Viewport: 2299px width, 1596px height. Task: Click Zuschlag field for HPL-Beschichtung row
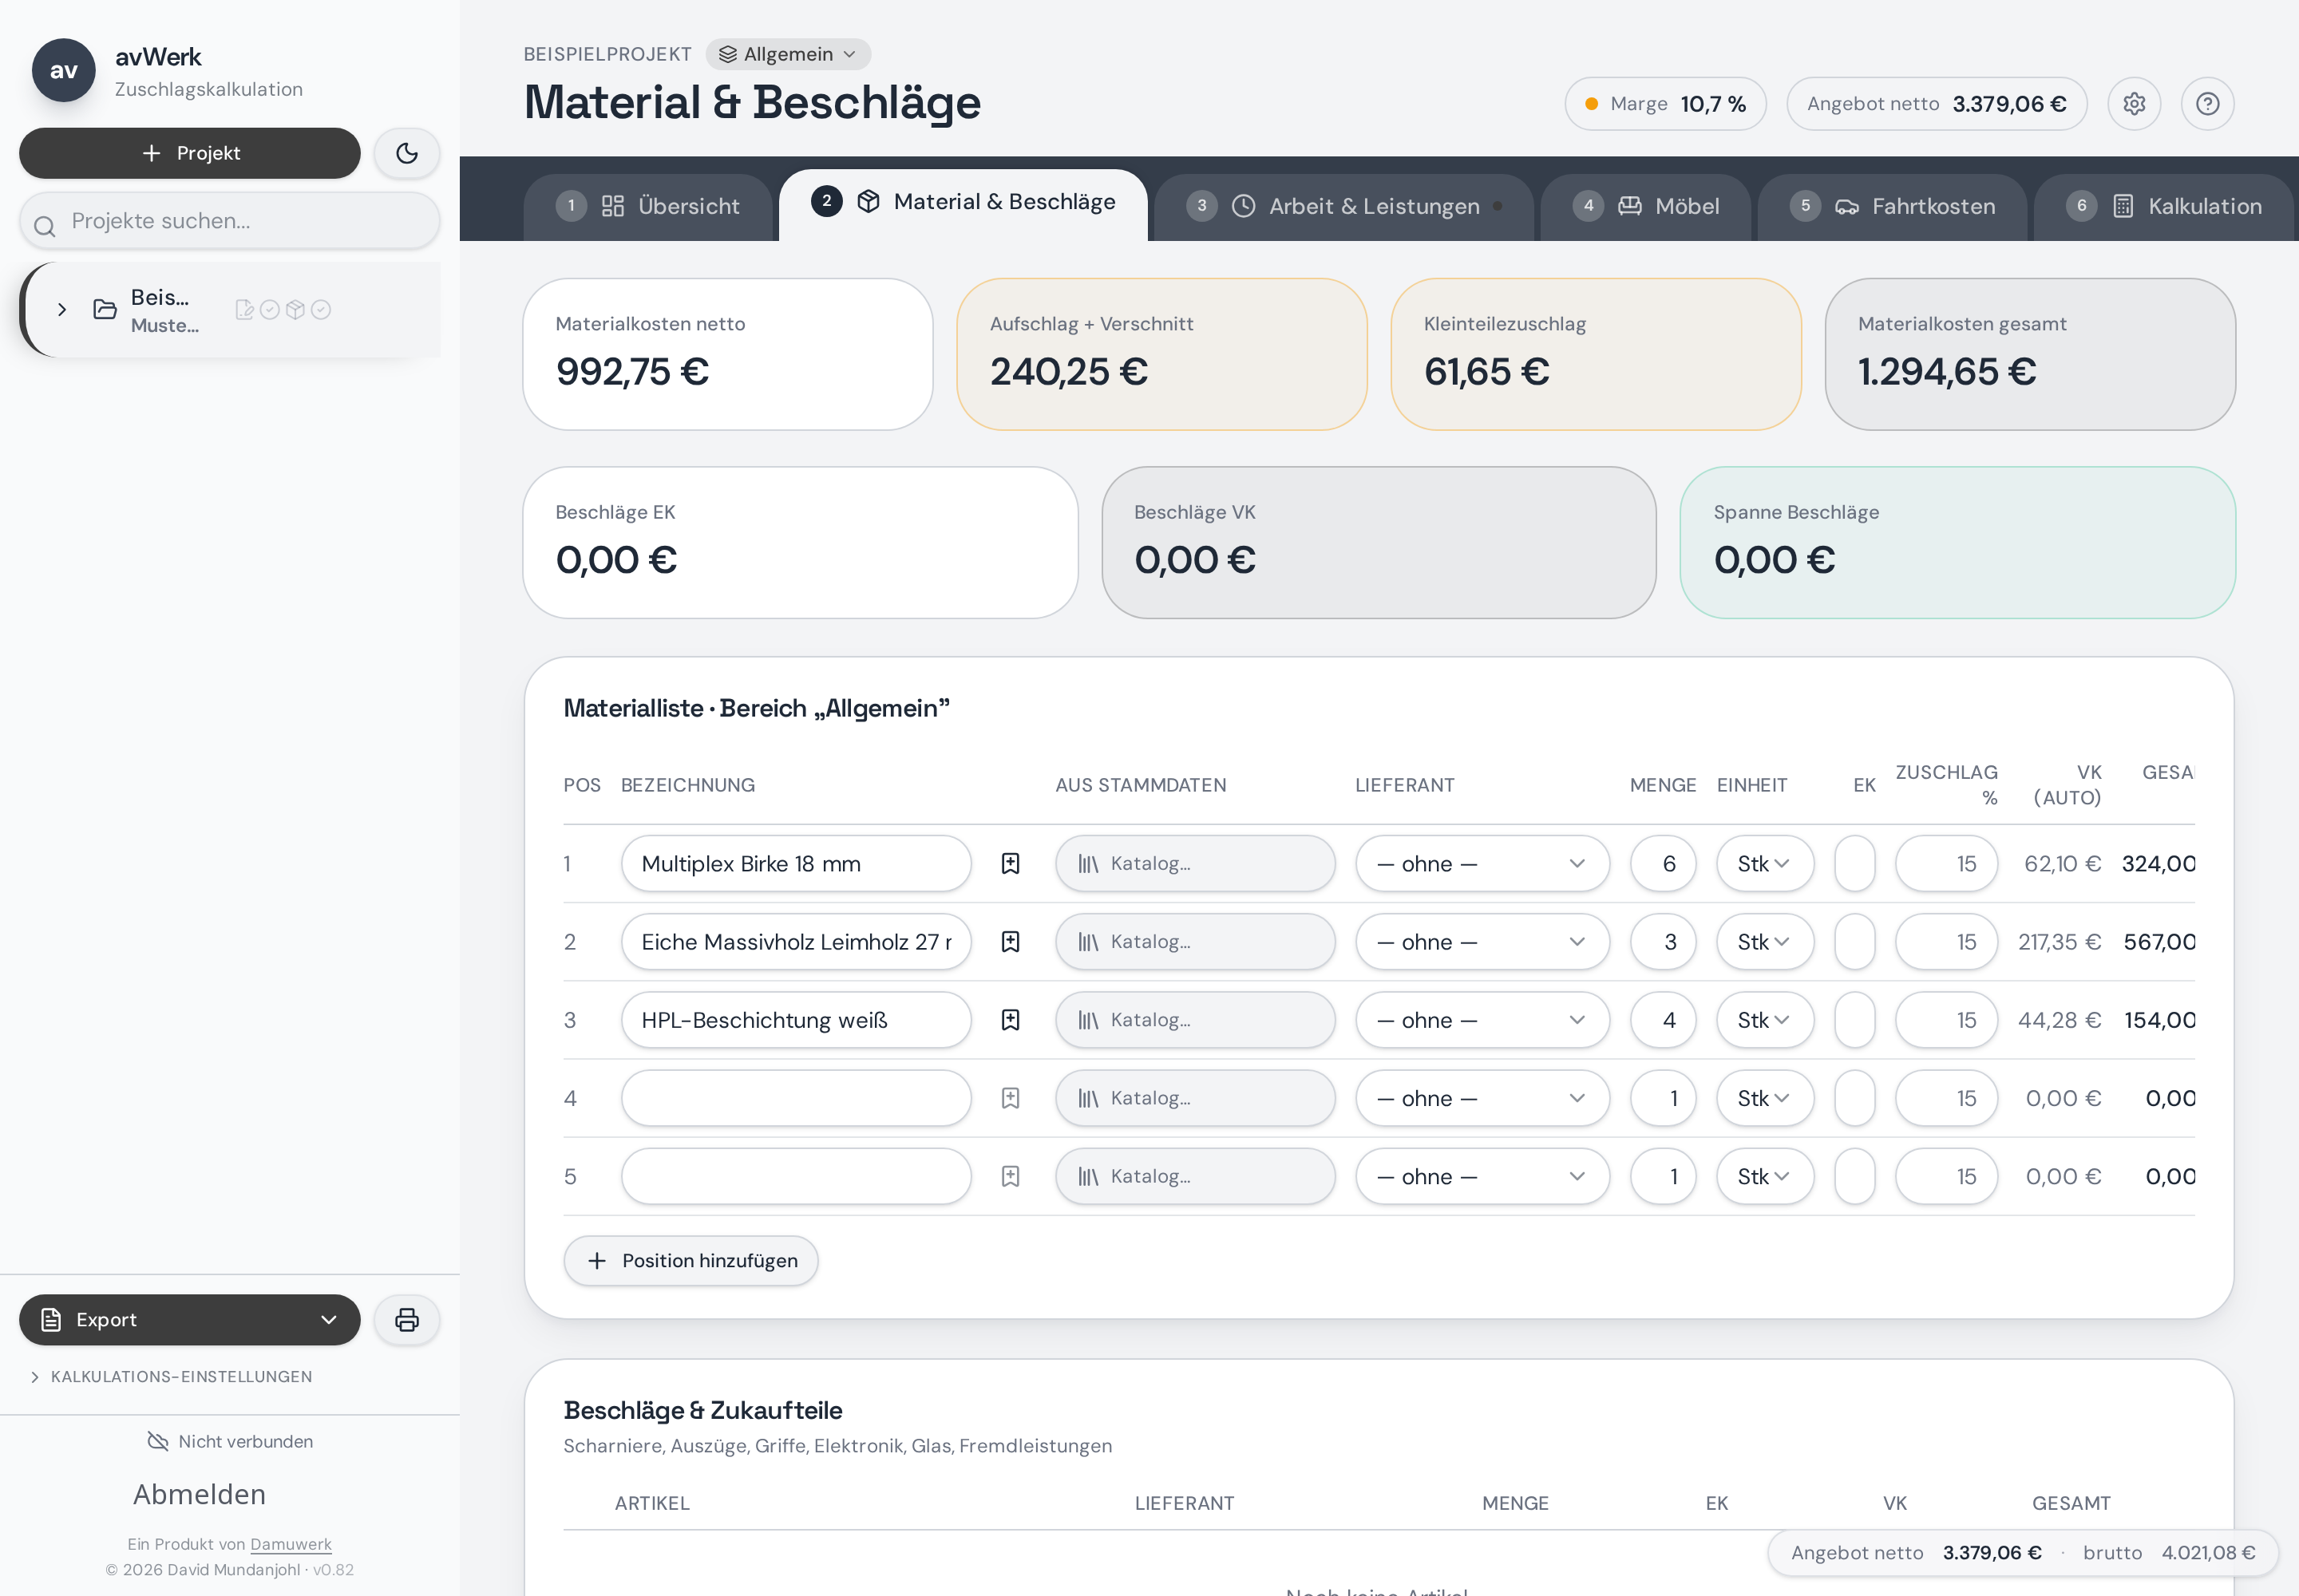(x=1946, y=1019)
